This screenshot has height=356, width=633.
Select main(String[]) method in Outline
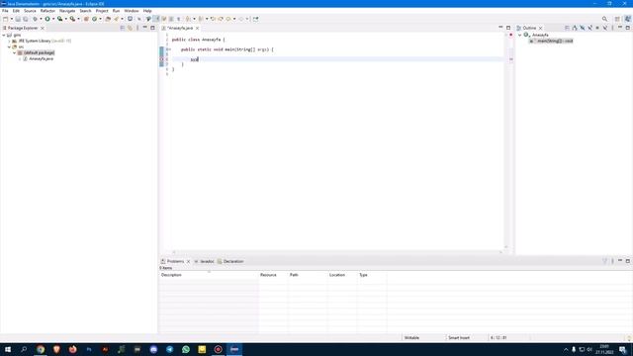click(x=552, y=42)
